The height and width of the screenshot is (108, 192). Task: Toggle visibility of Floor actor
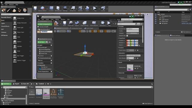pos(156,18)
